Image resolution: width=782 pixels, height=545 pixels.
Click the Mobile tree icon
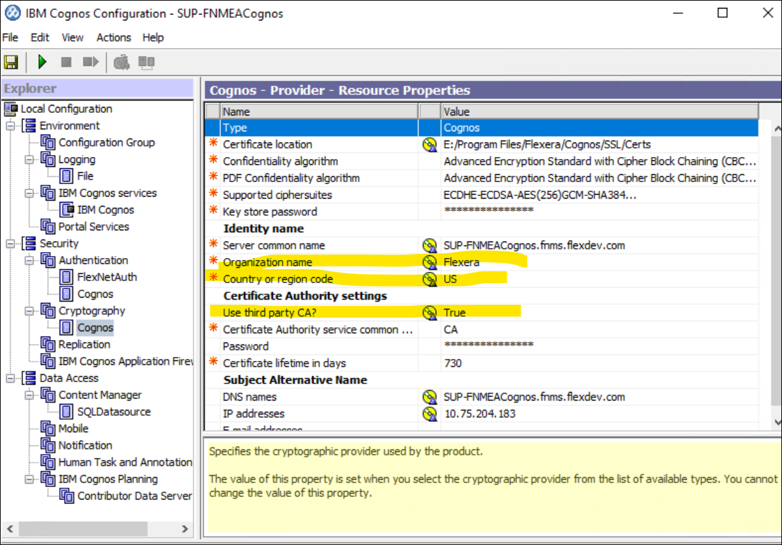coord(48,429)
